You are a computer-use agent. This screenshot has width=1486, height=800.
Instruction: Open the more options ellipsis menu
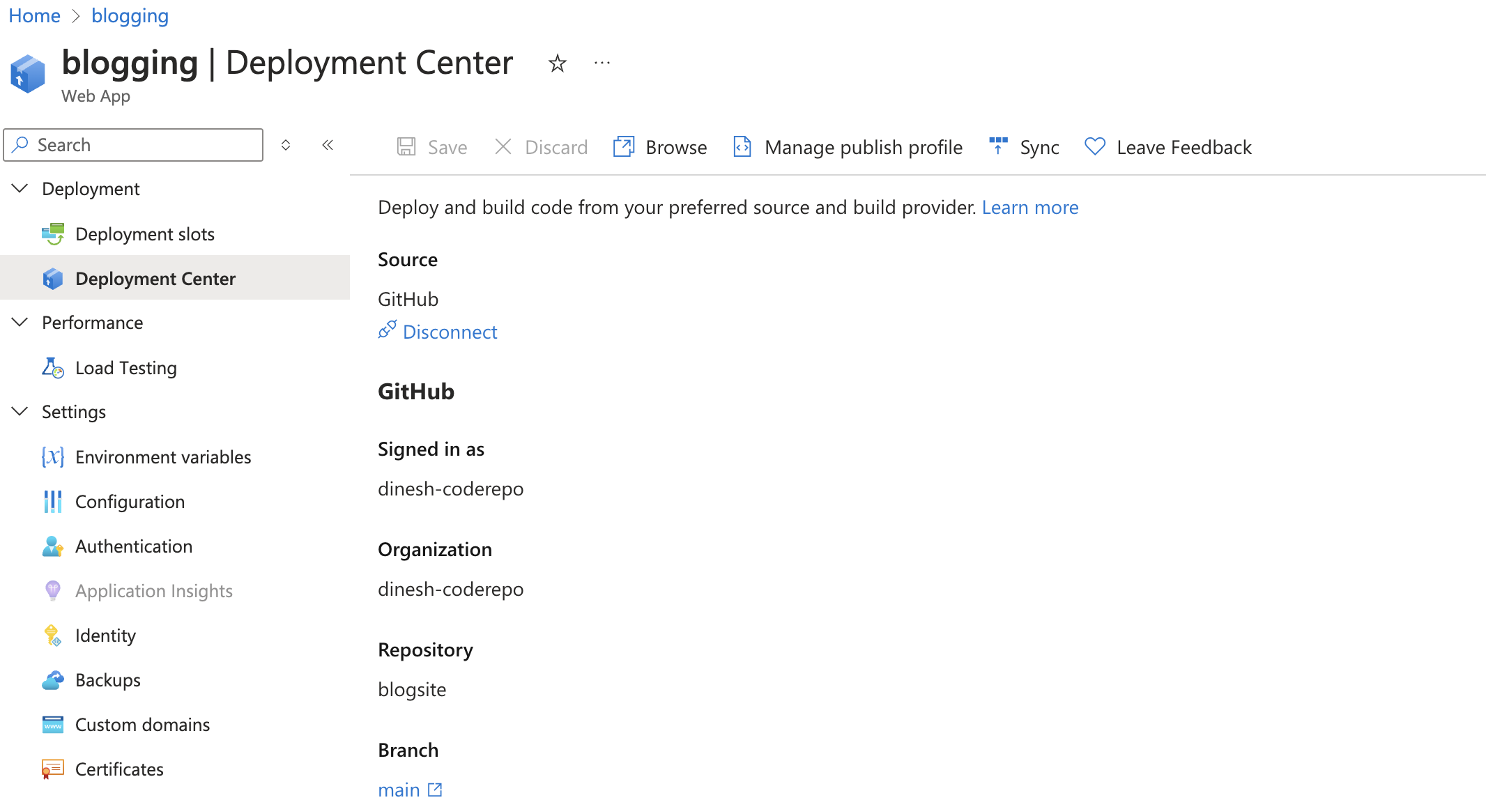click(602, 63)
